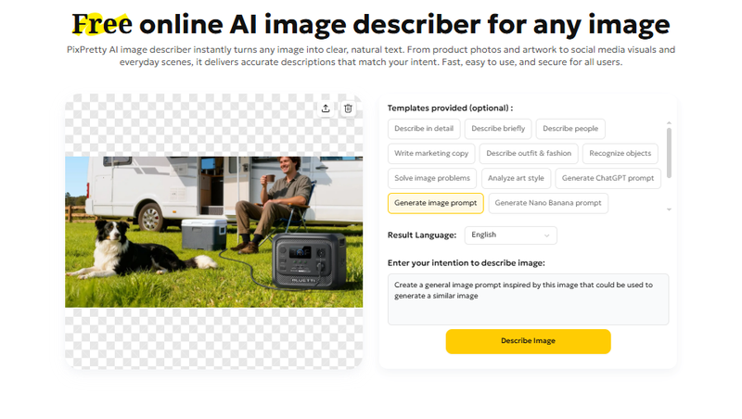Toggle the Generate image prompt template
This screenshot has height=419, width=742.
click(436, 203)
